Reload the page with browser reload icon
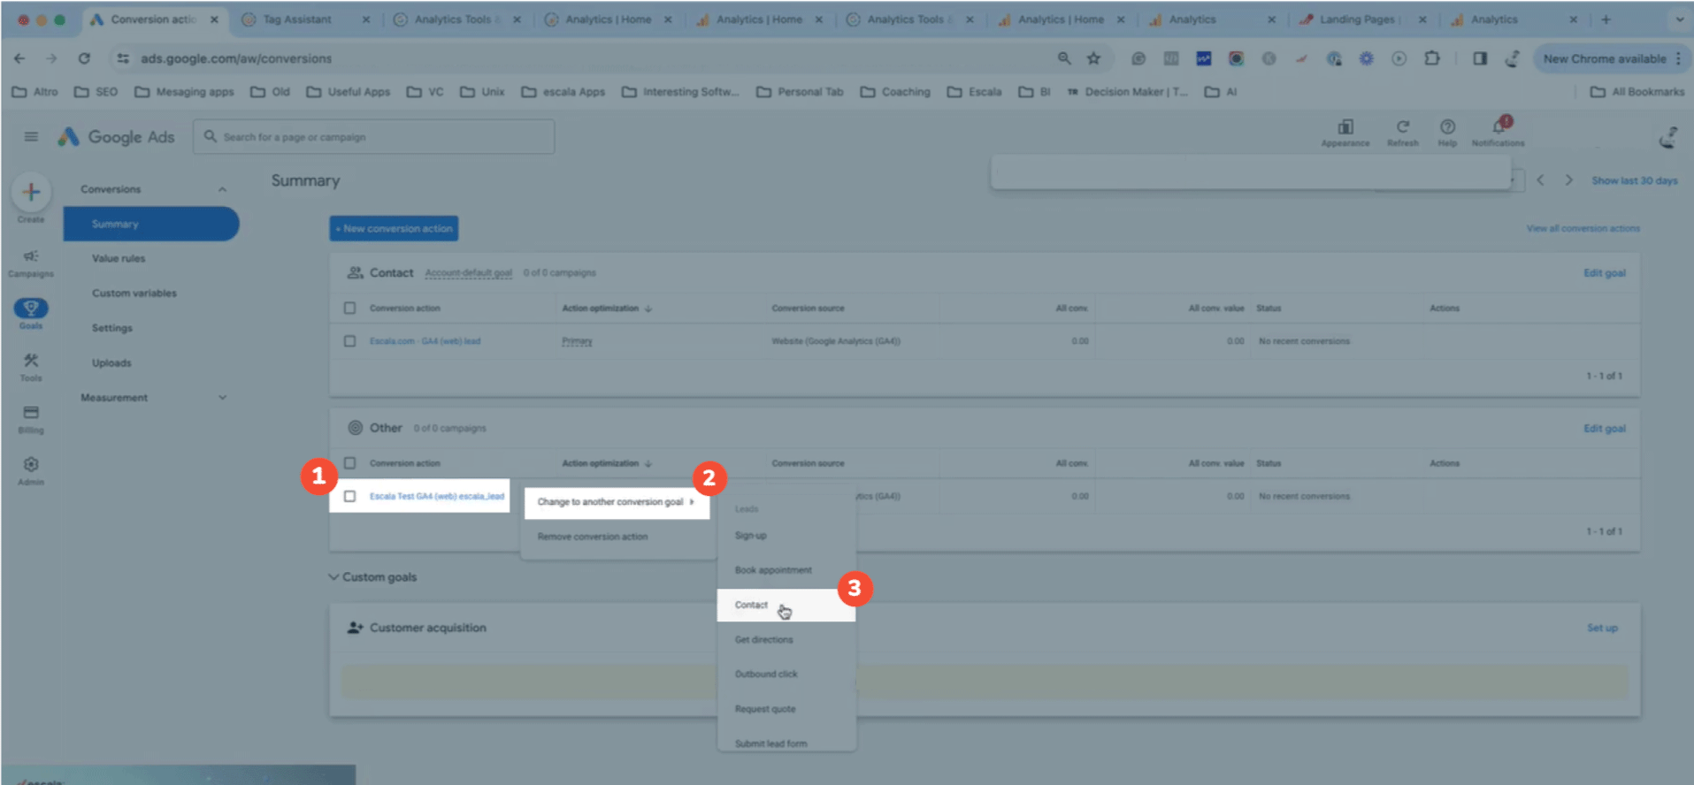1694x785 pixels. [x=84, y=58]
